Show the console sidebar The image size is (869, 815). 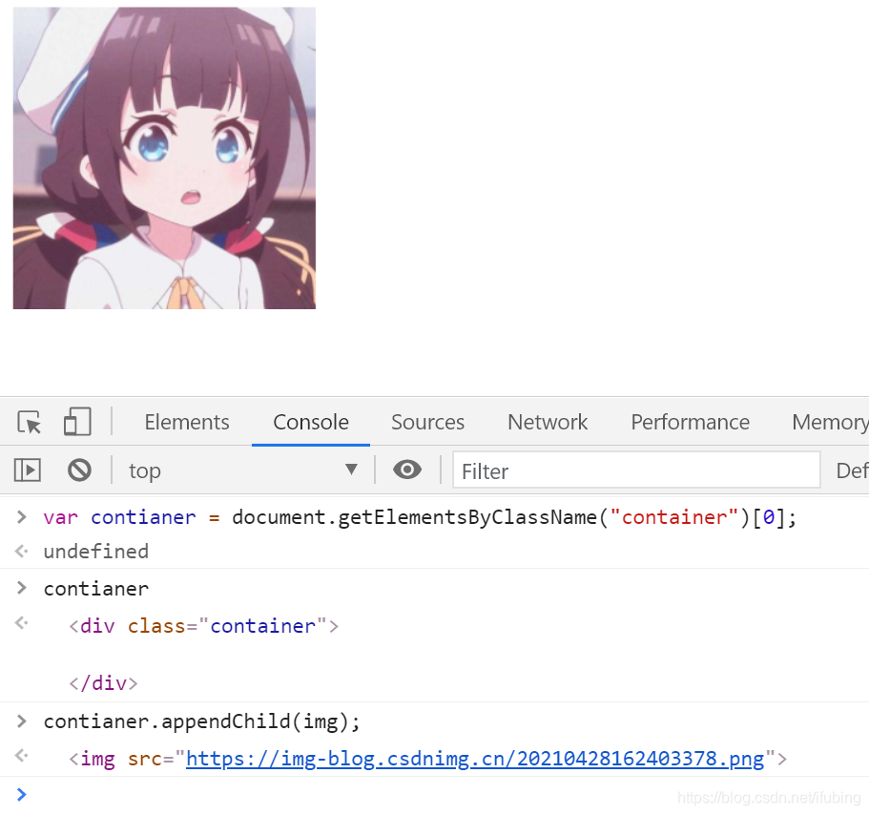click(x=27, y=470)
